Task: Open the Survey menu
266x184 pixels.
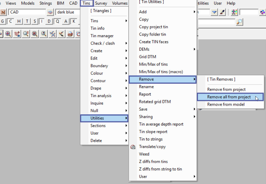Action: pos(101,3)
